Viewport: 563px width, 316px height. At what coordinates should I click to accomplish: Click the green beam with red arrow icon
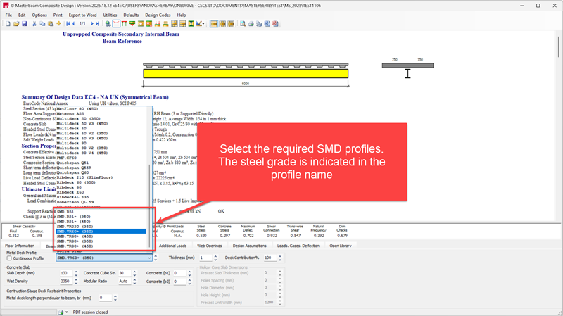pyautogui.click(x=132, y=24)
